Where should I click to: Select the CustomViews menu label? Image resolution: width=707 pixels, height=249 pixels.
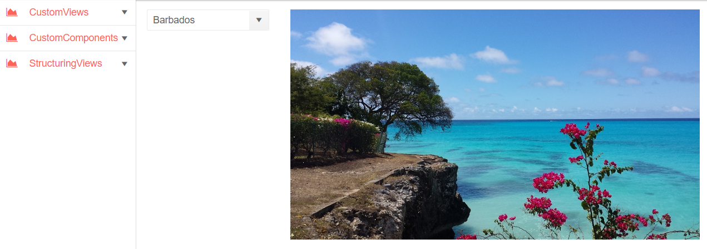tap(58, 12)
